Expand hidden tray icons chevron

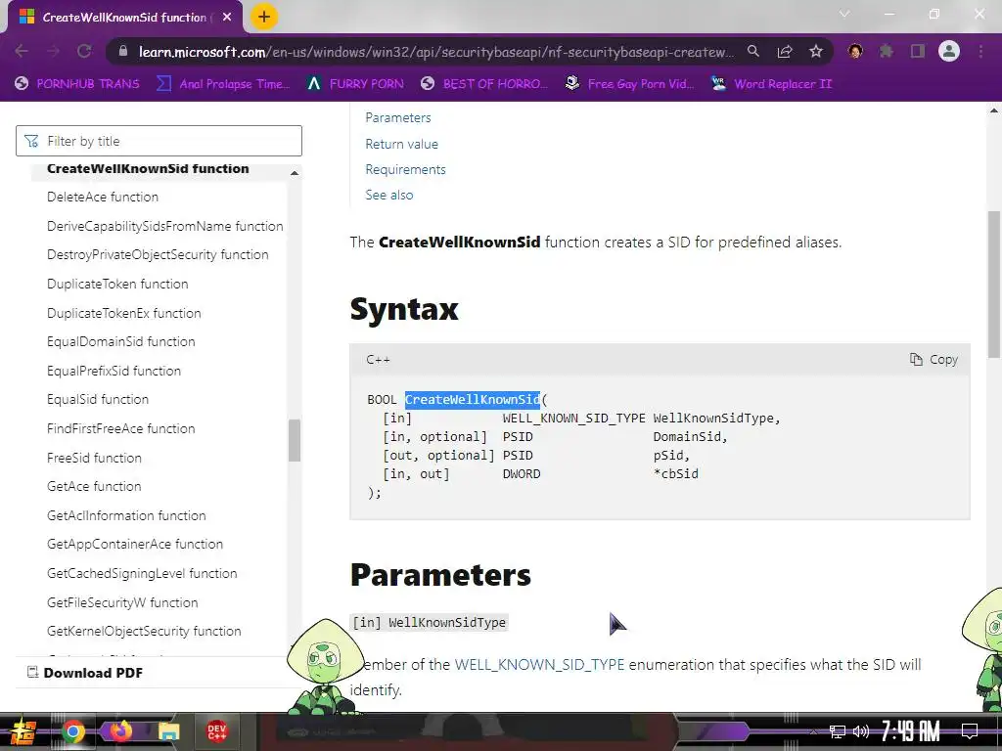pyautogui.click(x=814, y=731)
